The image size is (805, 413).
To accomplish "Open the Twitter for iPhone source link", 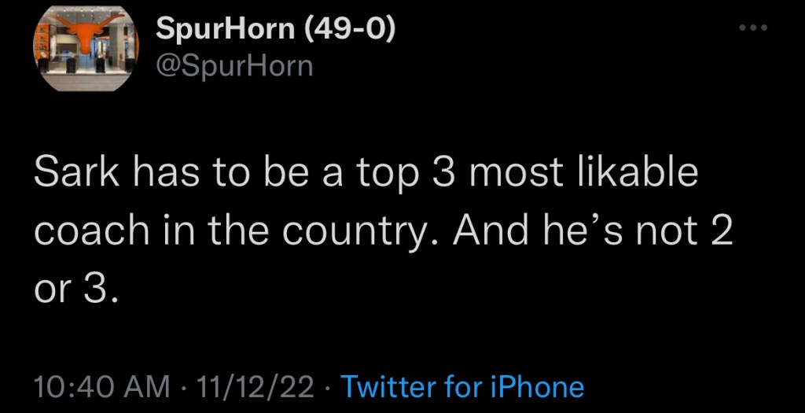I will tap(463, 387).
